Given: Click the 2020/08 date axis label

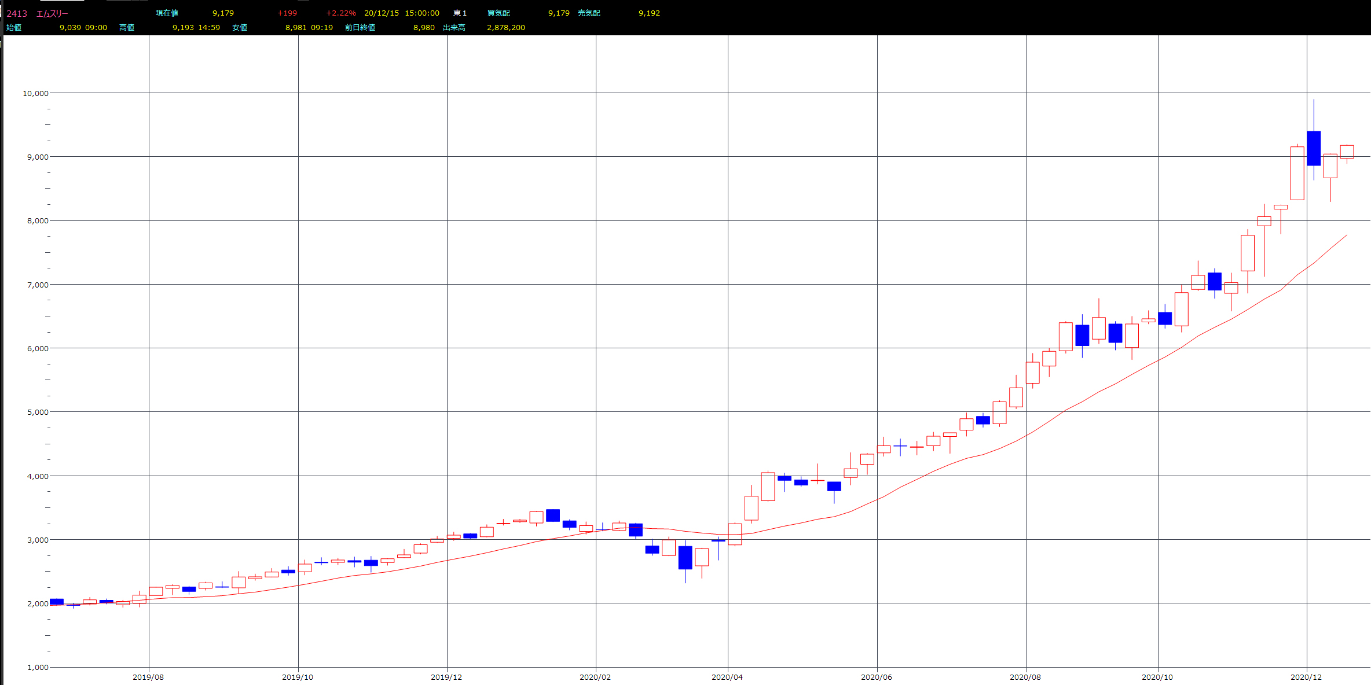Looking at the screenshot, I should 1025,677.
